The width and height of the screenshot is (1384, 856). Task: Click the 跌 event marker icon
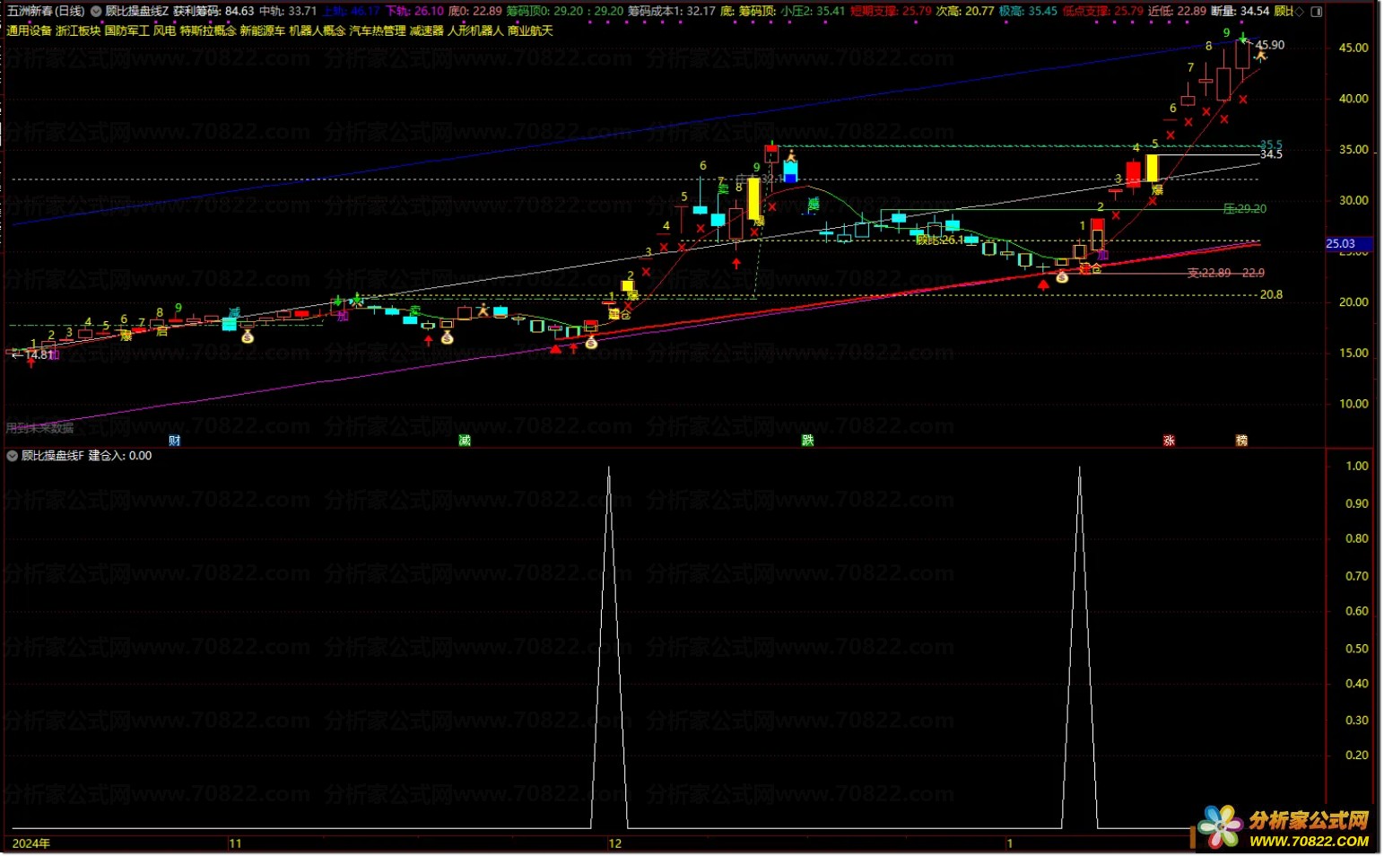807,441
